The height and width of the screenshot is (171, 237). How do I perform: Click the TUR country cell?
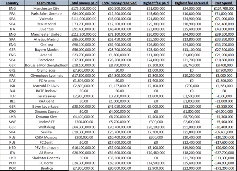point(12,96)
